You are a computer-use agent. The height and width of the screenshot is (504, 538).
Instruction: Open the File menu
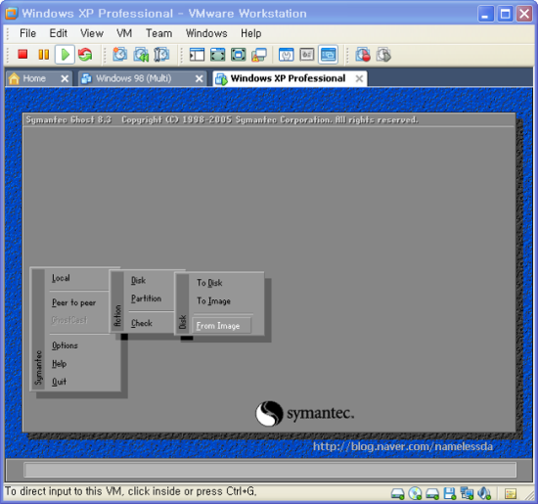pyautogui.click(x=27, y=33)
